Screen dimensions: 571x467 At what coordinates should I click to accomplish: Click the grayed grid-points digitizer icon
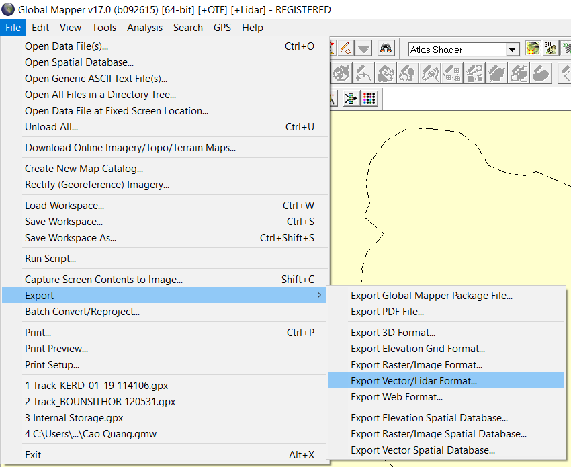click(x=452, y=73)
